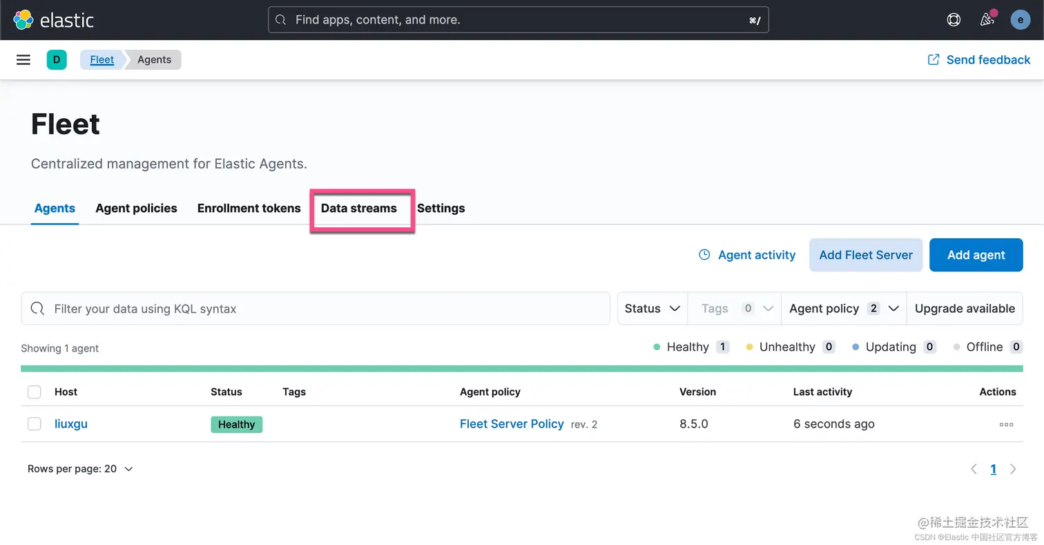Click the Add agent button
1044x545 pixels.
(x=976, y=255)
